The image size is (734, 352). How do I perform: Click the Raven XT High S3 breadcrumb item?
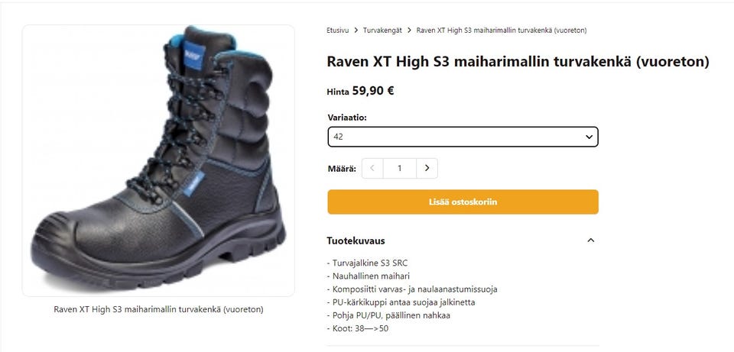click(x=502, y=31)
